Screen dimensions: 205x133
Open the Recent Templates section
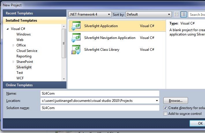(35, 13)
